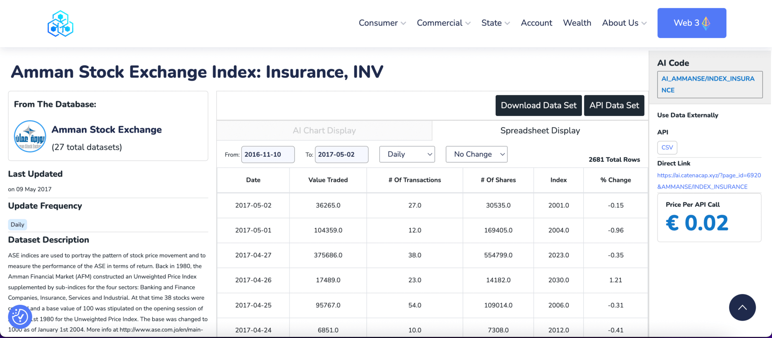Click the Web 3 Ethereum button
The image size is (772, 338).
click(x=691, y=23)
